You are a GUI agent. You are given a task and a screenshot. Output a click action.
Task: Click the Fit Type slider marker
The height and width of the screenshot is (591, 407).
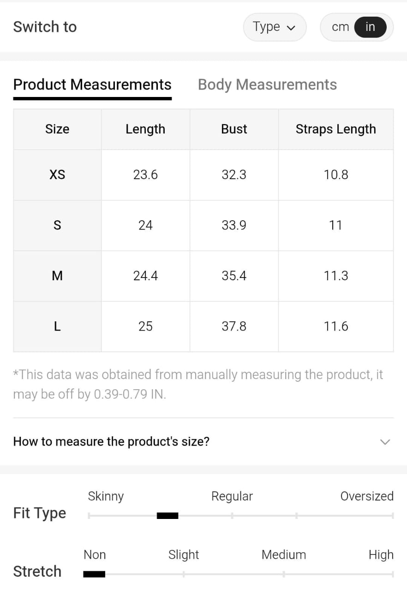[168, 516]
